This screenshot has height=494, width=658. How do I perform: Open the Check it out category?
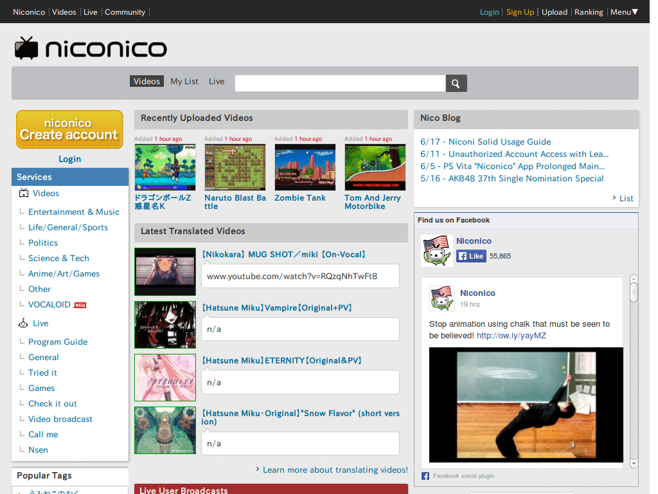(x=53, y=404)
